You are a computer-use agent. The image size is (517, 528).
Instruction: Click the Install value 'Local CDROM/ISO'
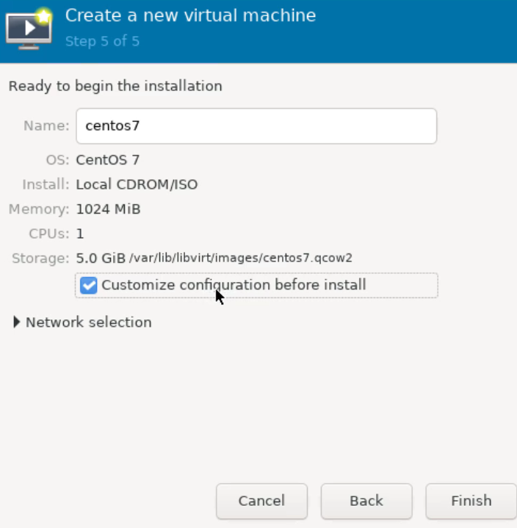click(x=137, y=184)
